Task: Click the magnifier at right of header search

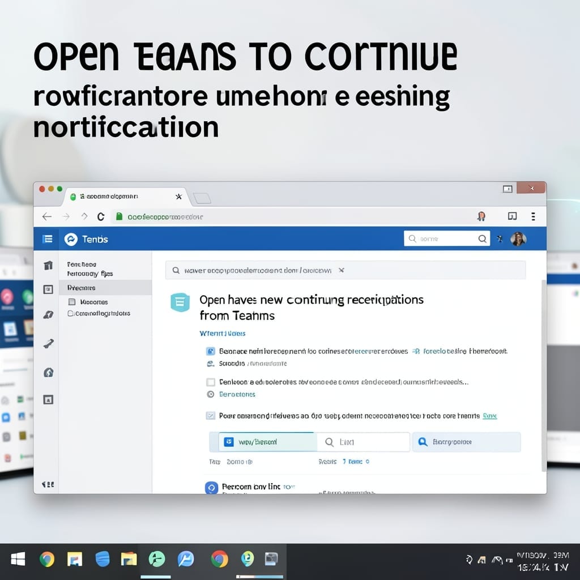Action: 483,238
